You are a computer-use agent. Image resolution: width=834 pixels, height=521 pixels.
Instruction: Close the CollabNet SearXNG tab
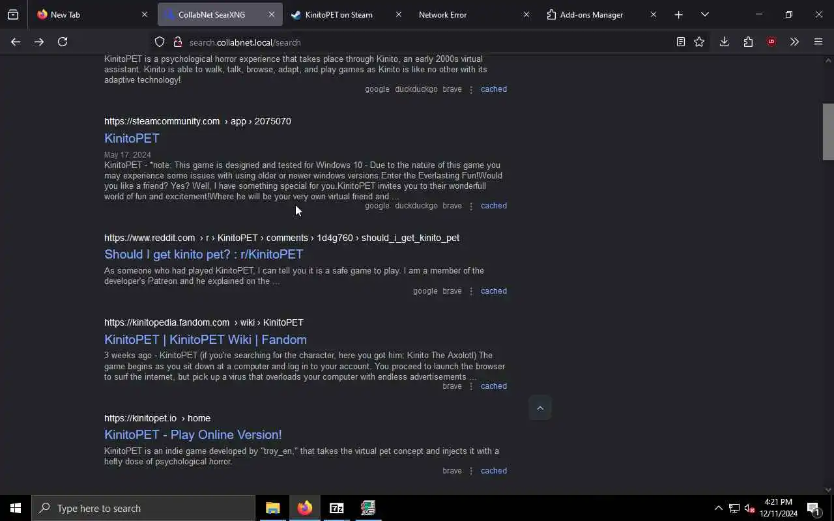pos(272,14)
